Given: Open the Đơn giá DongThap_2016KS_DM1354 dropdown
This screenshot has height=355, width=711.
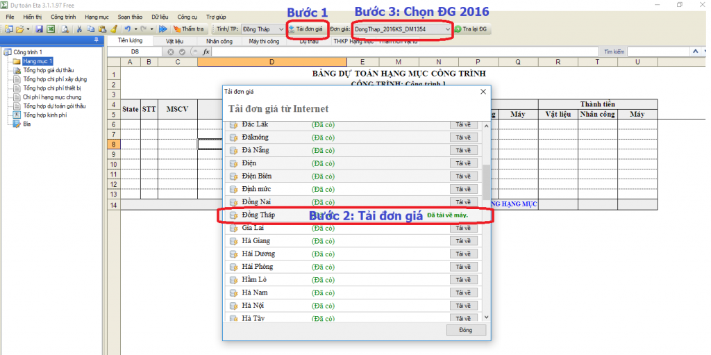Looking at the screenshot, I should [x=447, y=29].
